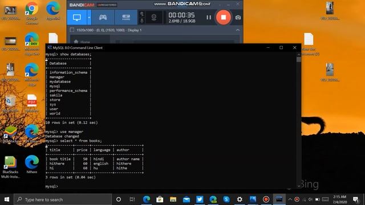The image size is (365, 205).
Task: Open the Action Center notifications
Action: 355,199
